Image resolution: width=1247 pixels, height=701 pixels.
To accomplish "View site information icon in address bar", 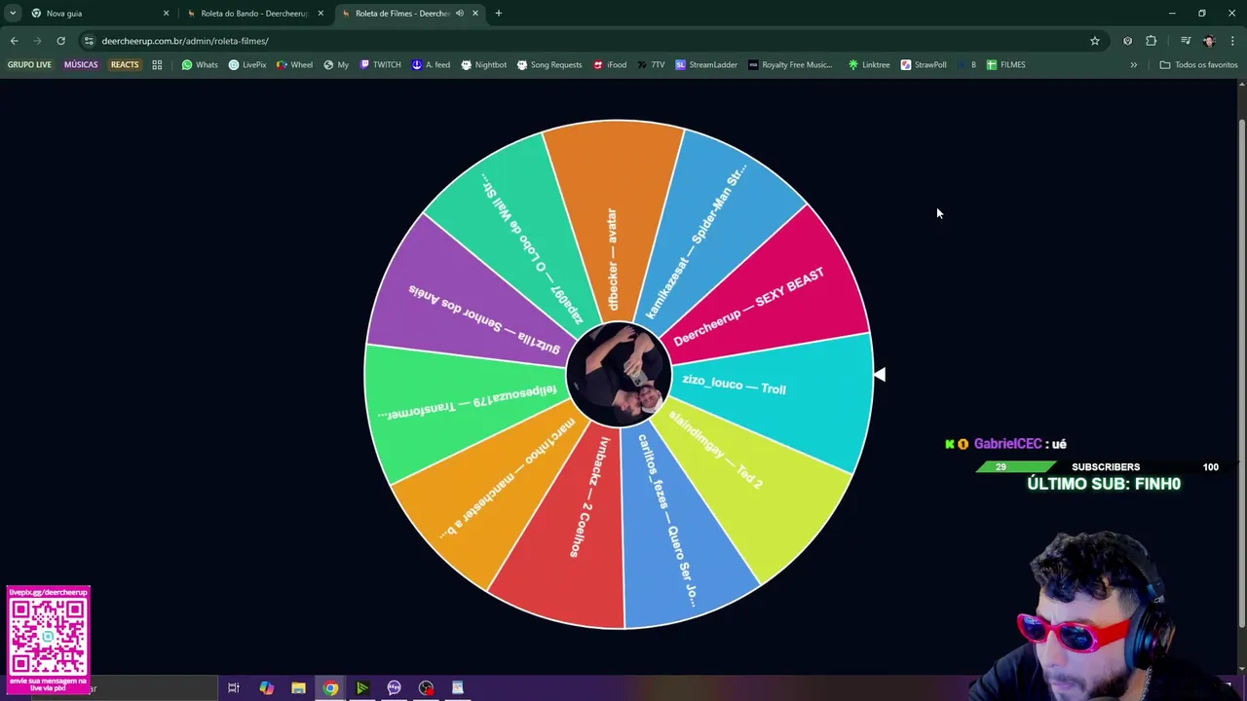I will (89, 41).
